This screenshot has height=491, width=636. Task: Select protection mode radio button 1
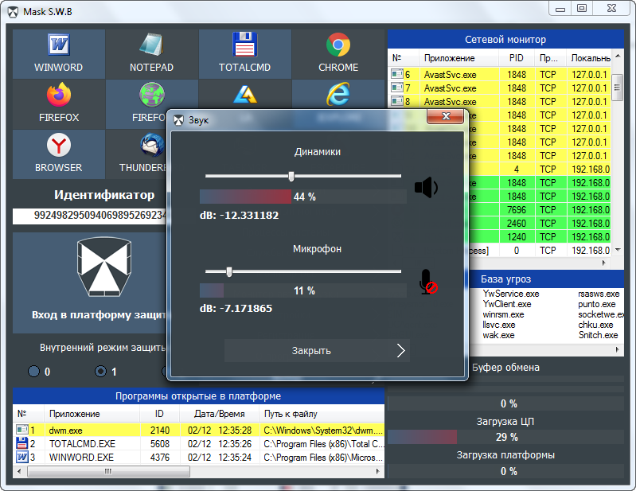(100, 371)
